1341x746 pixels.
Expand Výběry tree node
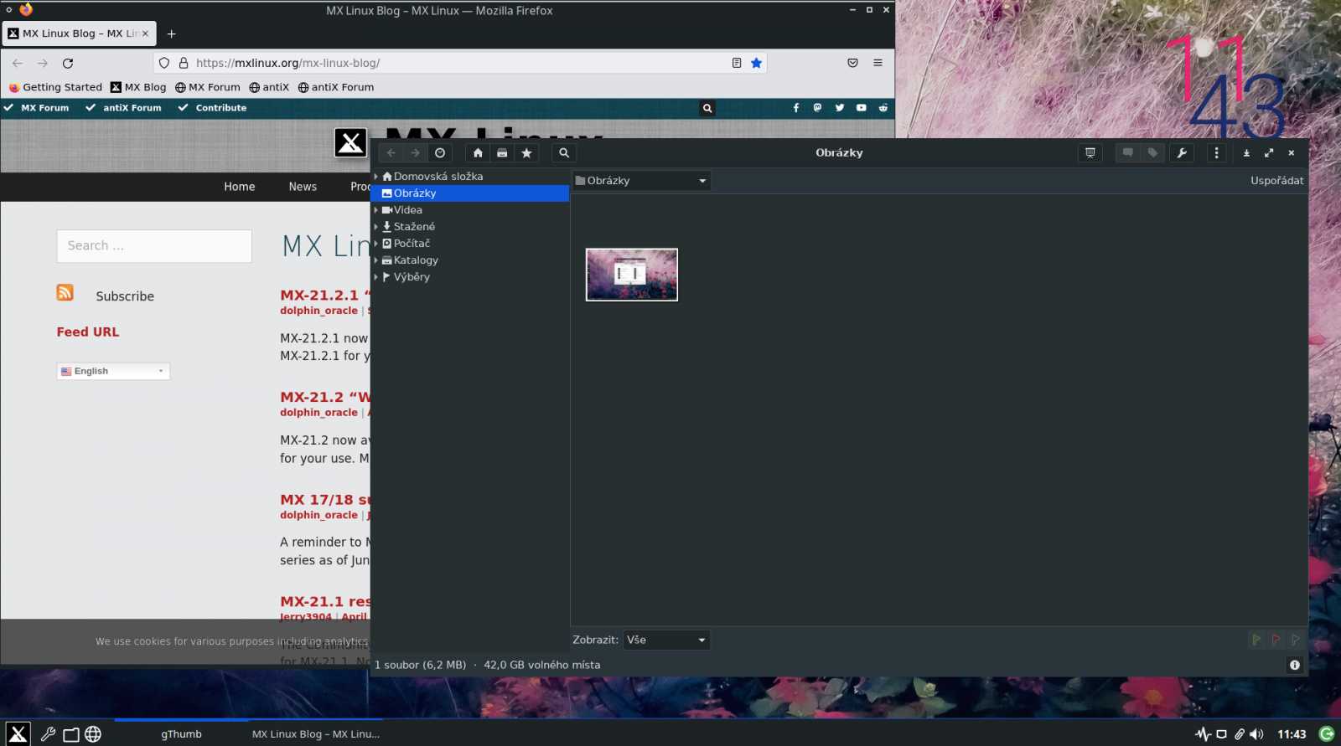376,277
